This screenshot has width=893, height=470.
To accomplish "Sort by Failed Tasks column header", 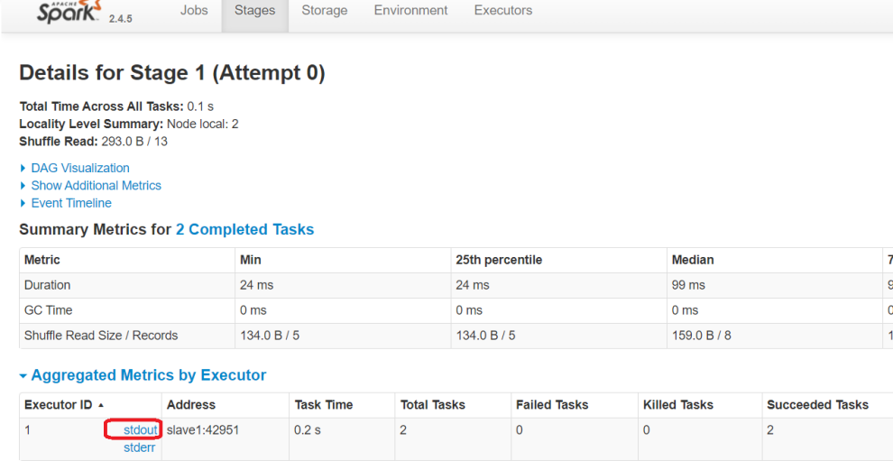I will point(552,405).
